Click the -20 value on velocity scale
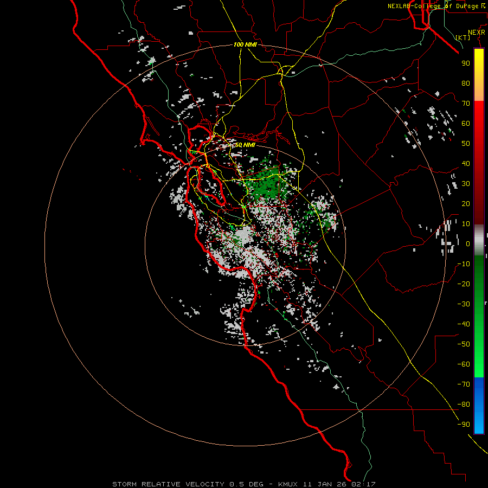The width and height of the screenshot is (488, 488). pyautogui.click(x=464, y=284)
